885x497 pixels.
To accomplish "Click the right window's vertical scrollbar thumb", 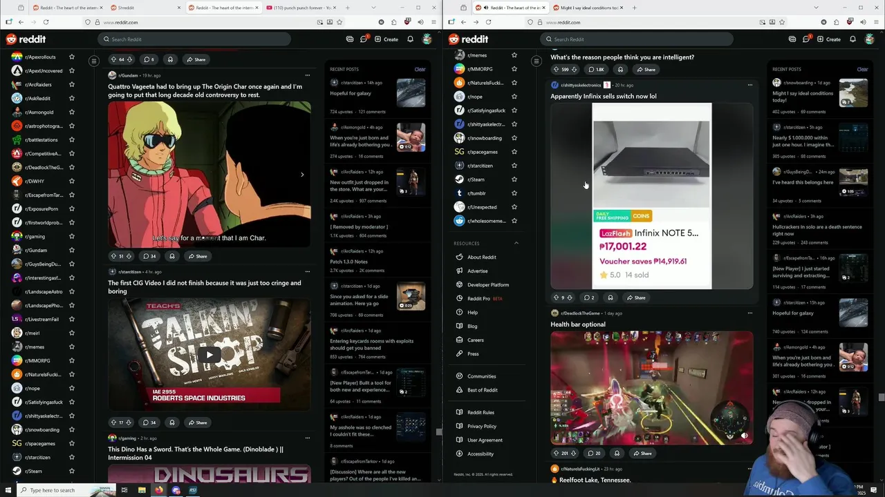I will click(882, 398).
